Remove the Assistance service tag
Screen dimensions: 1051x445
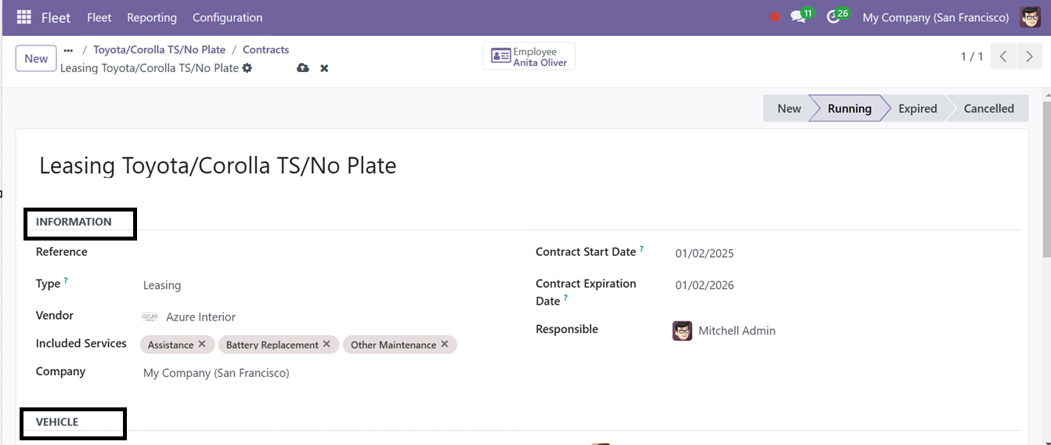pos(202,344)
